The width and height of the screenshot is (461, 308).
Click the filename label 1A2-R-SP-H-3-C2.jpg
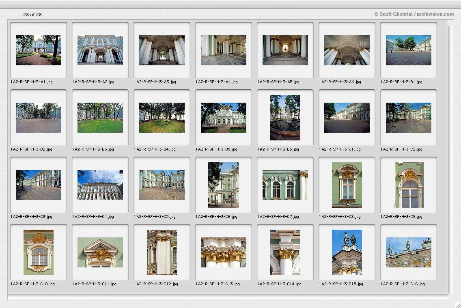click(402, 149)
